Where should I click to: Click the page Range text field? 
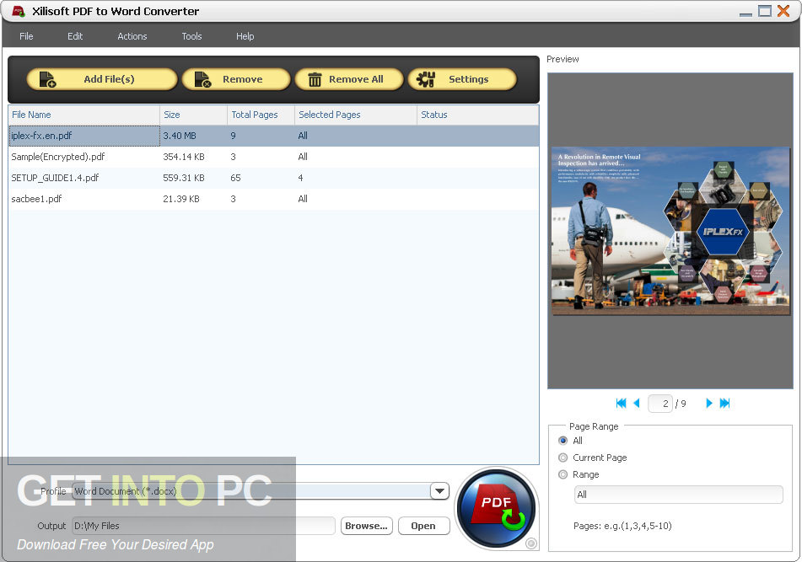pos(679,495)
